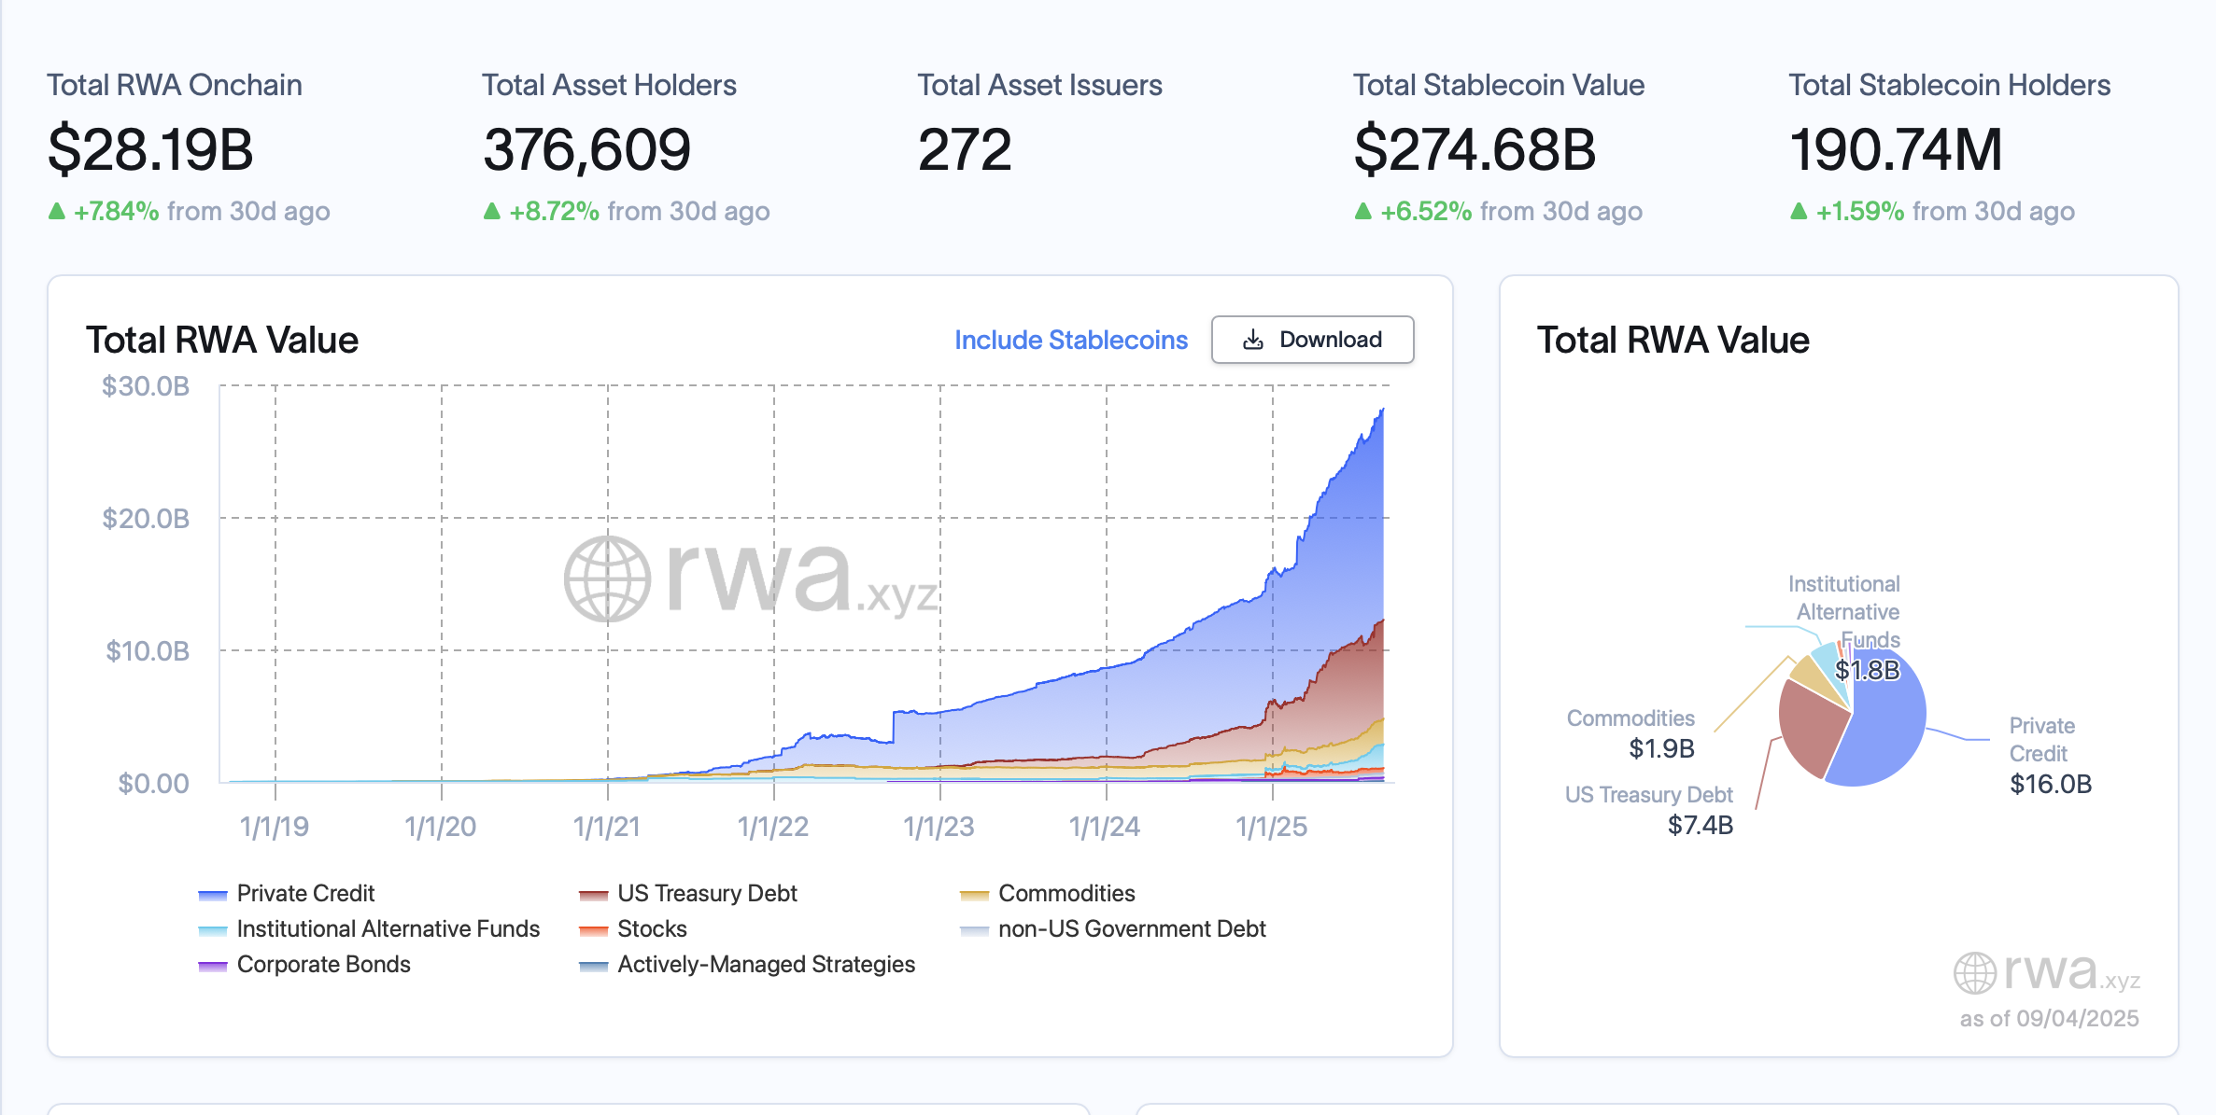Toggle Corporate Bonds legend entry
Screen dimensions: 2216x1115
tap(323, 964)
